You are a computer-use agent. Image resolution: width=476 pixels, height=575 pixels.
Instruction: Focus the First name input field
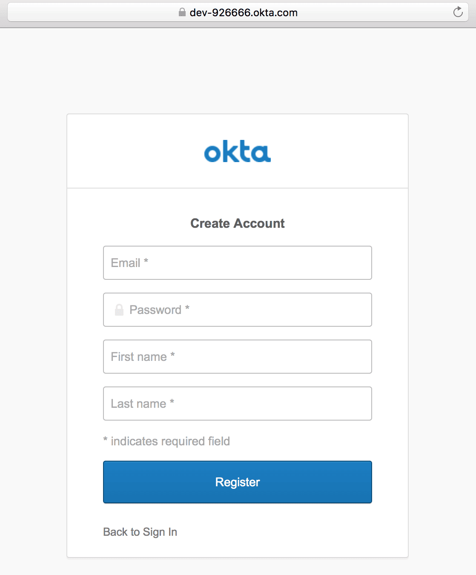(x=238, y=357)
